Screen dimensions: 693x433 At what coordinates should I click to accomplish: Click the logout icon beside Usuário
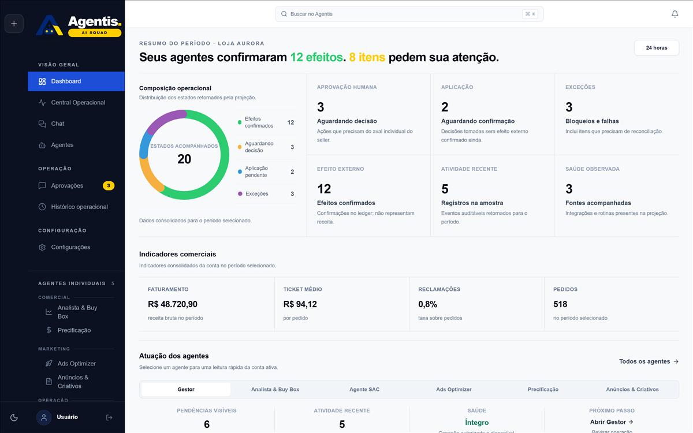(x=109, y=417)
